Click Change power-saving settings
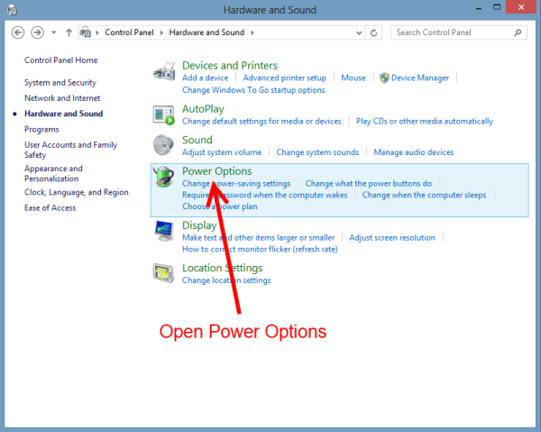Image resolution: width=541 pixels, height=432 pixels. click(x=236, y=184)
